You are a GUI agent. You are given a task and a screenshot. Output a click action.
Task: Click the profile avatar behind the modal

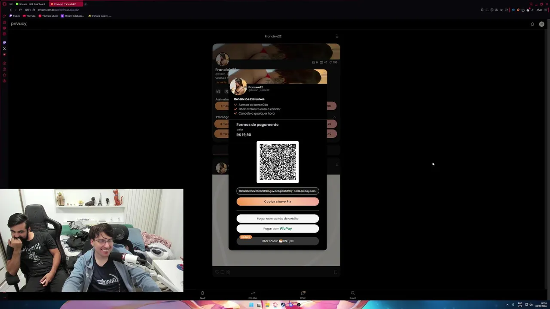click(x=222, y=59)
